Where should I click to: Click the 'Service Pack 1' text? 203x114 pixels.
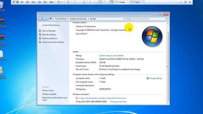point(82,34)
